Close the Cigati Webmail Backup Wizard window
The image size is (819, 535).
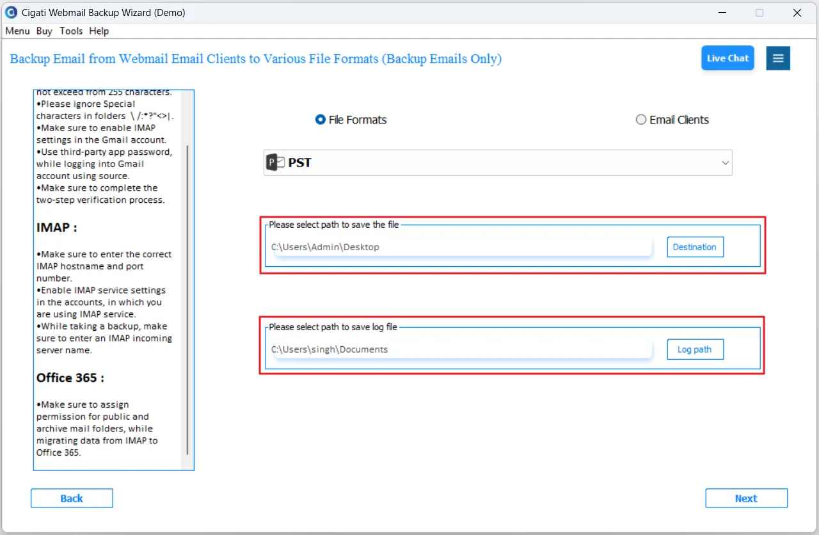tap(797, 13)
